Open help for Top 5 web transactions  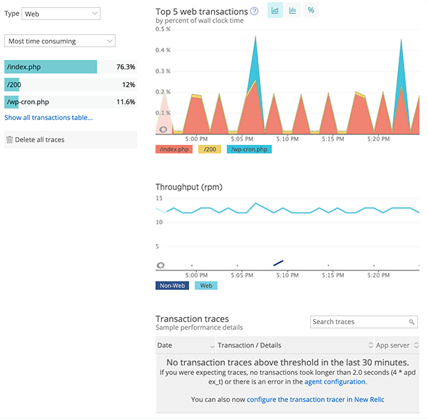tap(255, 11)
